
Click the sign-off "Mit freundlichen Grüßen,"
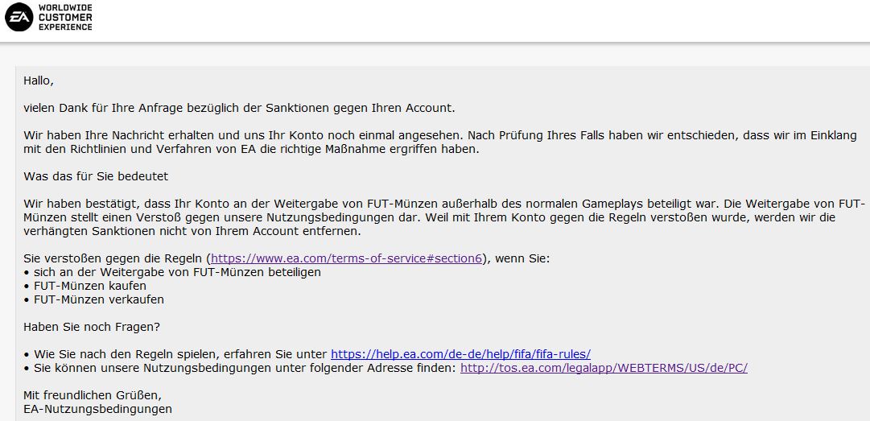coord(93,396)
